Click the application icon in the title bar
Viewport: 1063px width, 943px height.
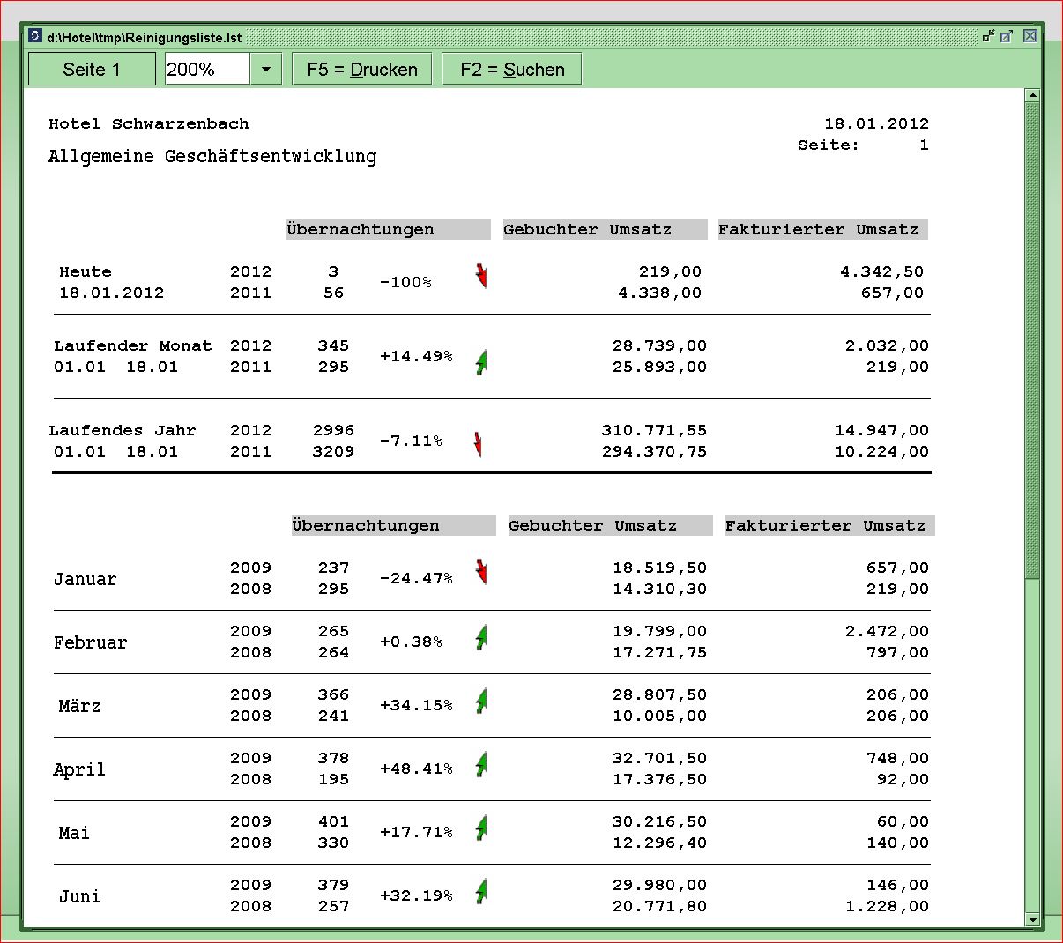pos(35,36)
